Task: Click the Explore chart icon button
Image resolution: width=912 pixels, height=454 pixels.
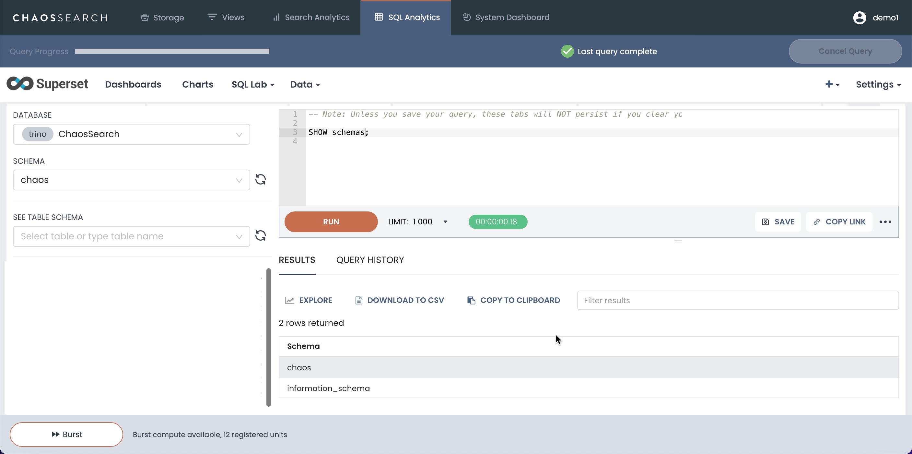Action: pos(308,300)
